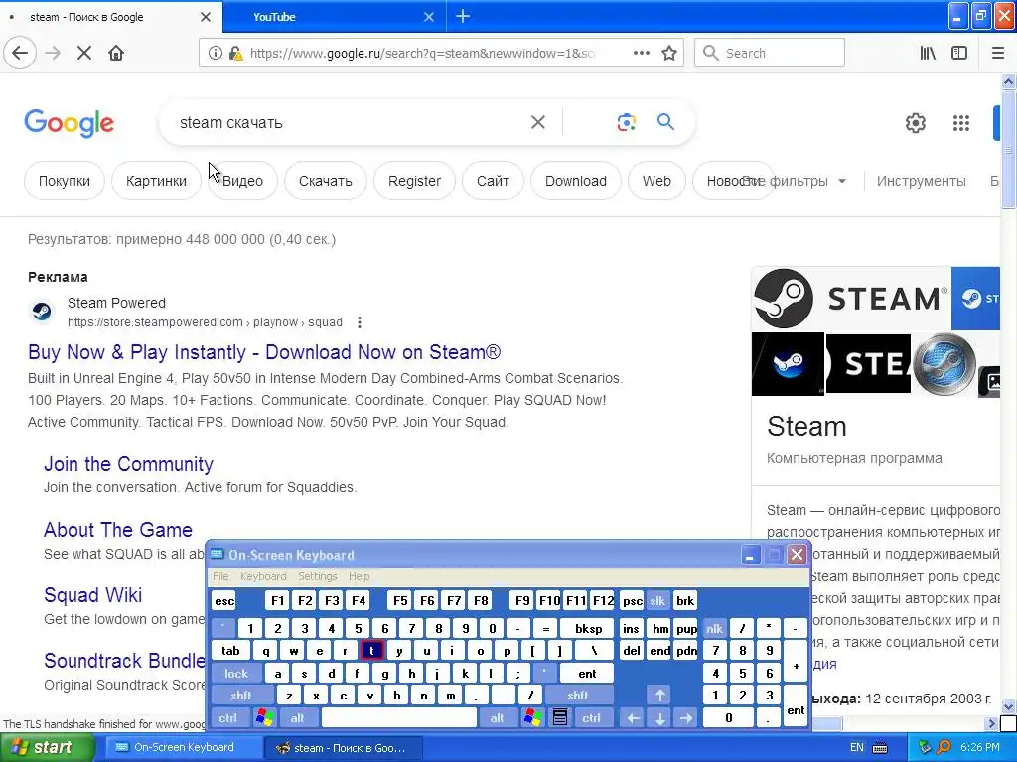The image size is (1017, 762).
Task: Filter results by Картинки
Action: click(x=156, y=181)
